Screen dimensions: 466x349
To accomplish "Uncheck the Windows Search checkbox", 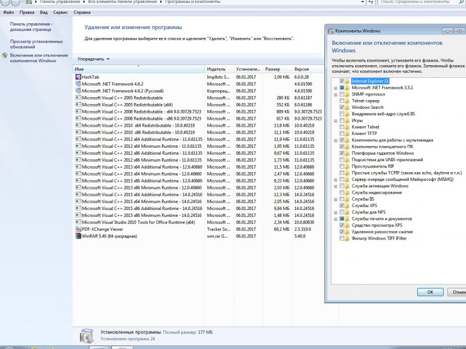I will (342, 107).
